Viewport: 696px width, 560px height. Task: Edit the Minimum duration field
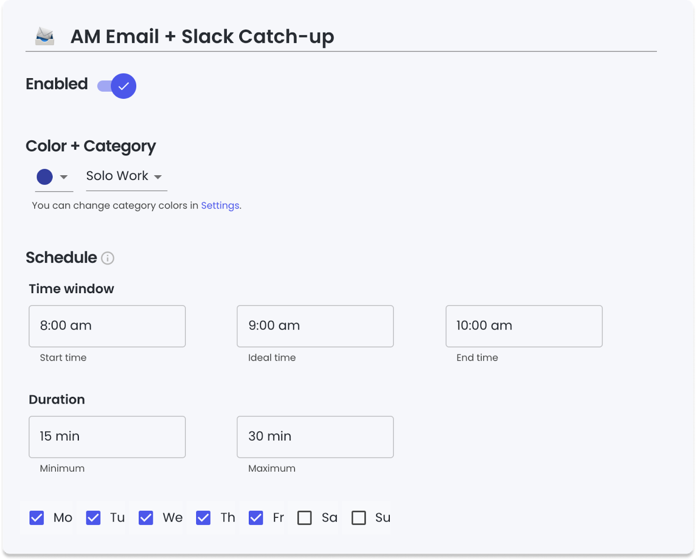pyautogui.click(x=107, y=437)
